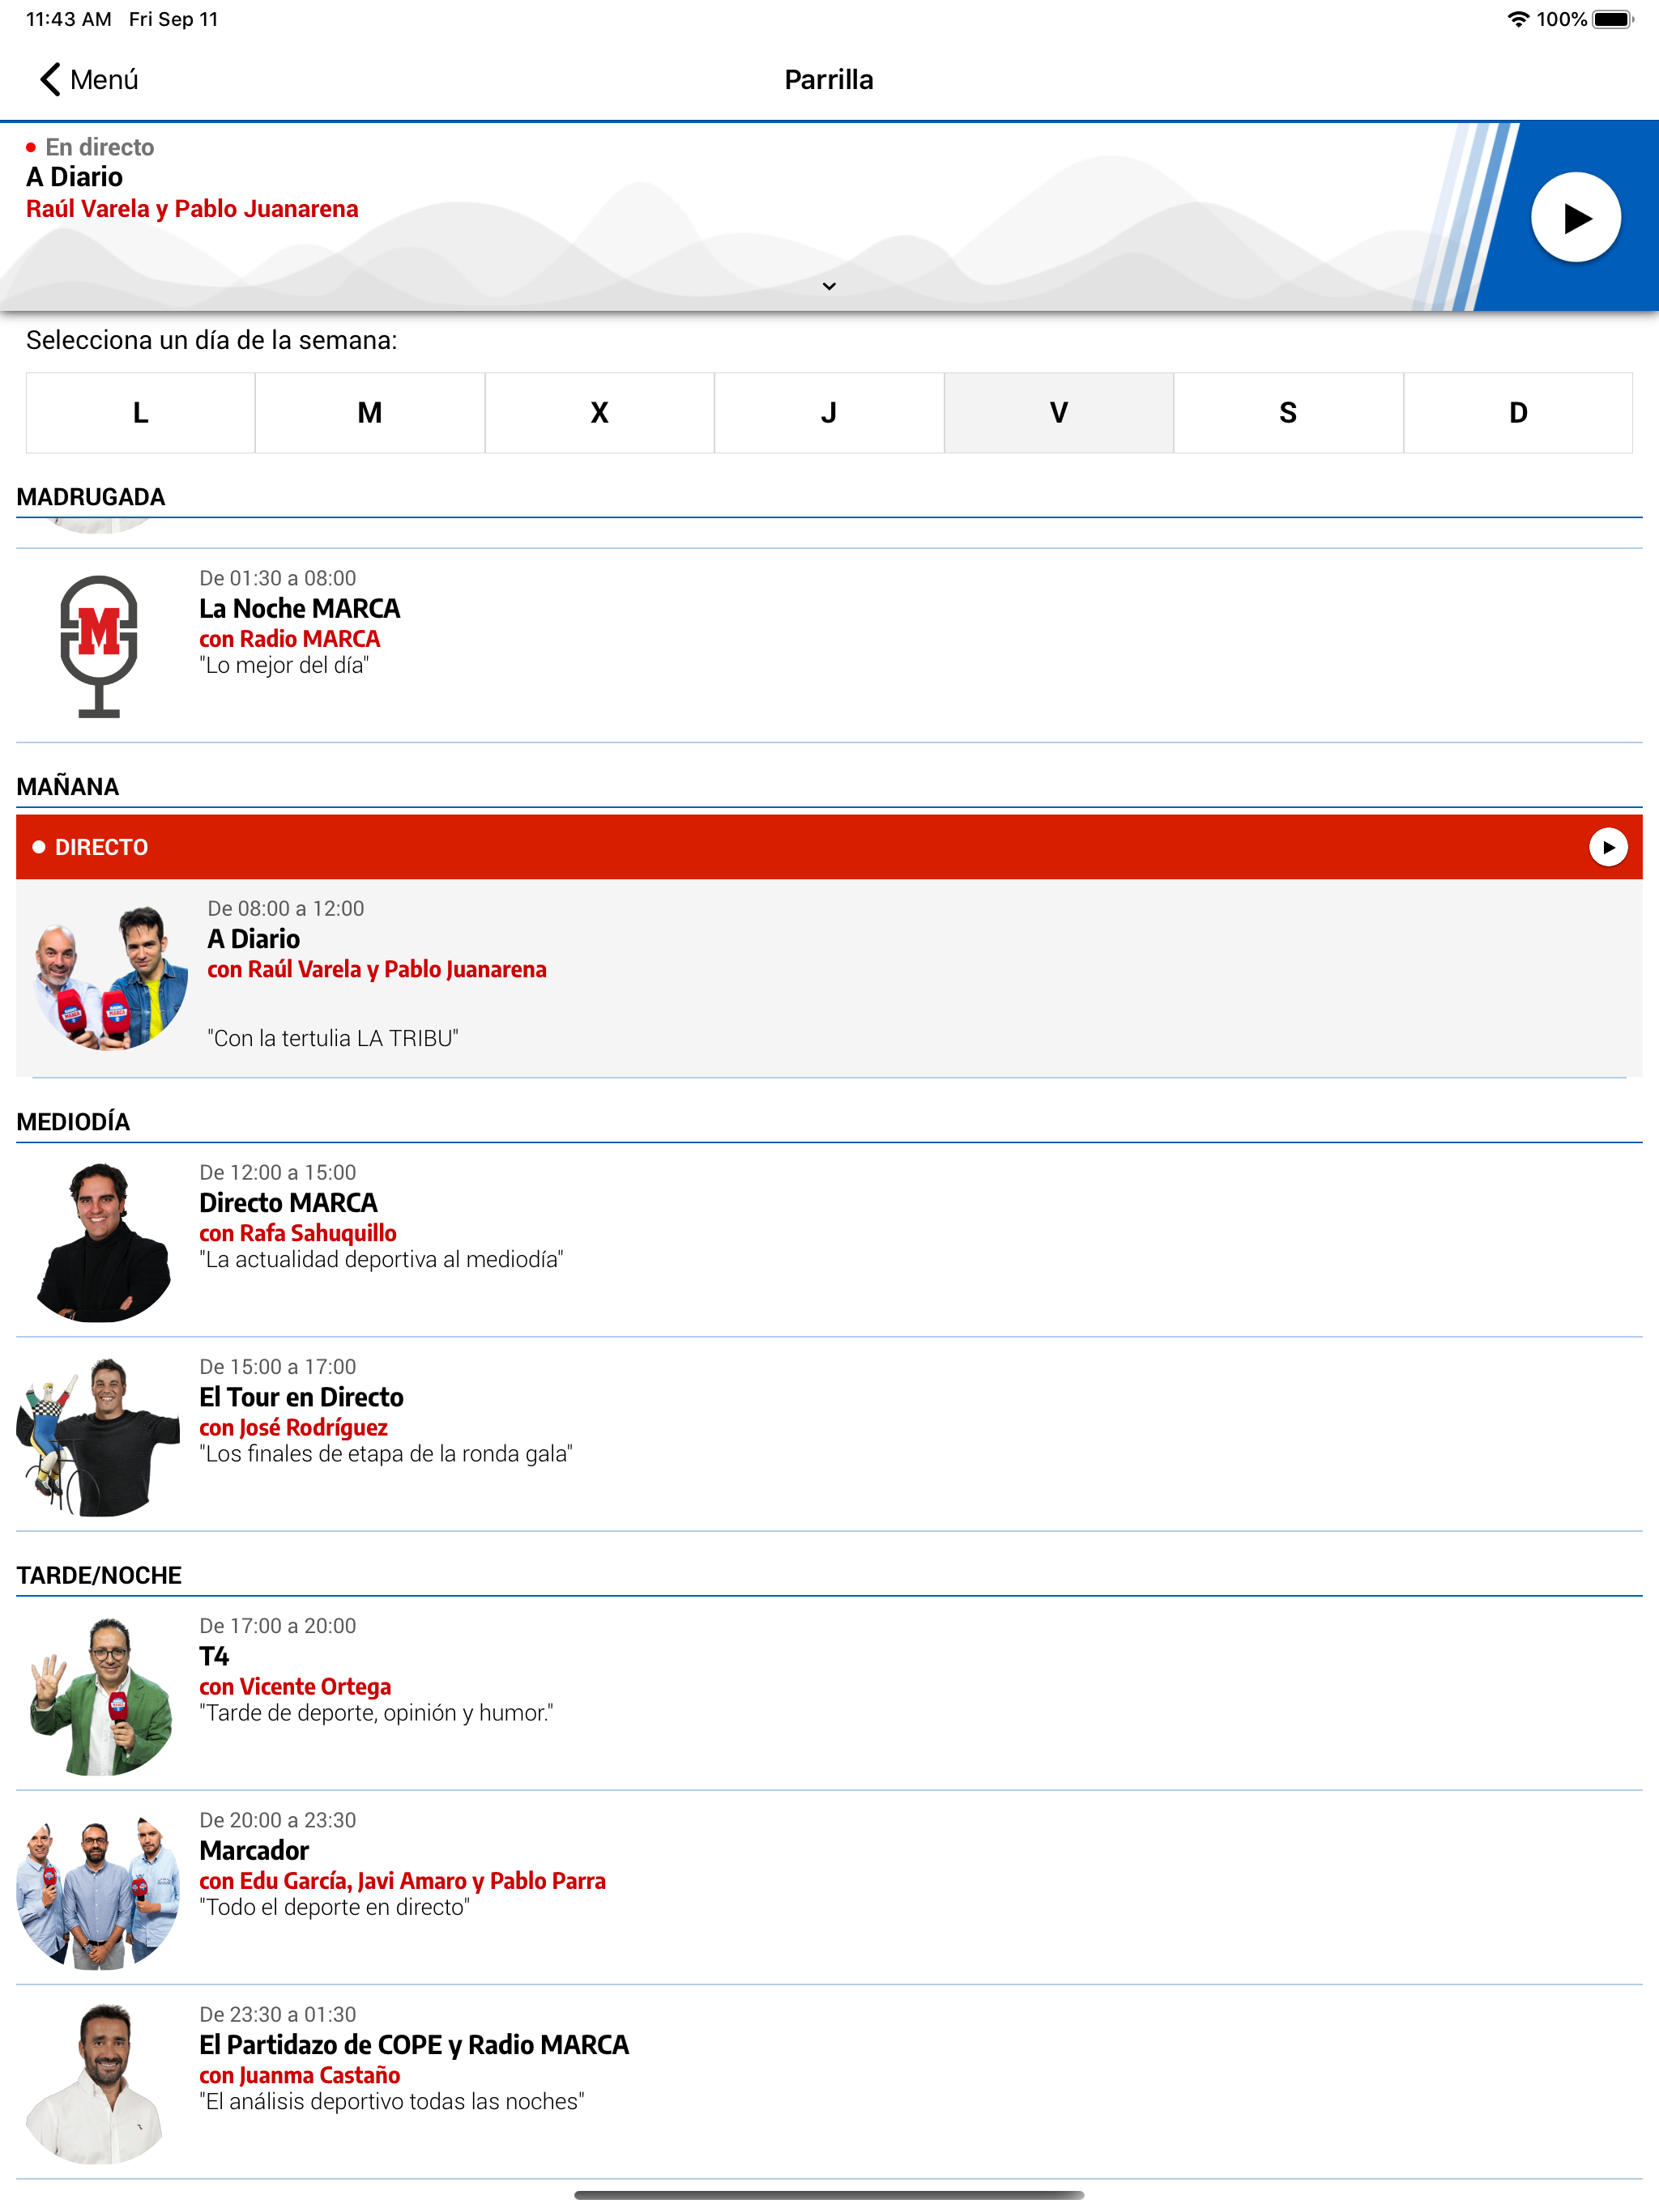Image resolution: width=1659 pixels, height=2212 pixels.
Task: Open the Marcador program title
Action: (254, 1850)
